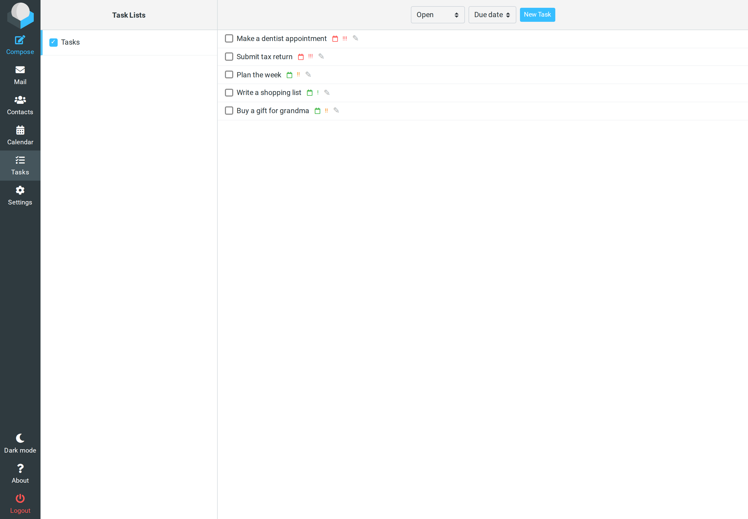Open Calendar in sidebar
The height and width of the screenshot is (519, 748).
coord(20,136)
